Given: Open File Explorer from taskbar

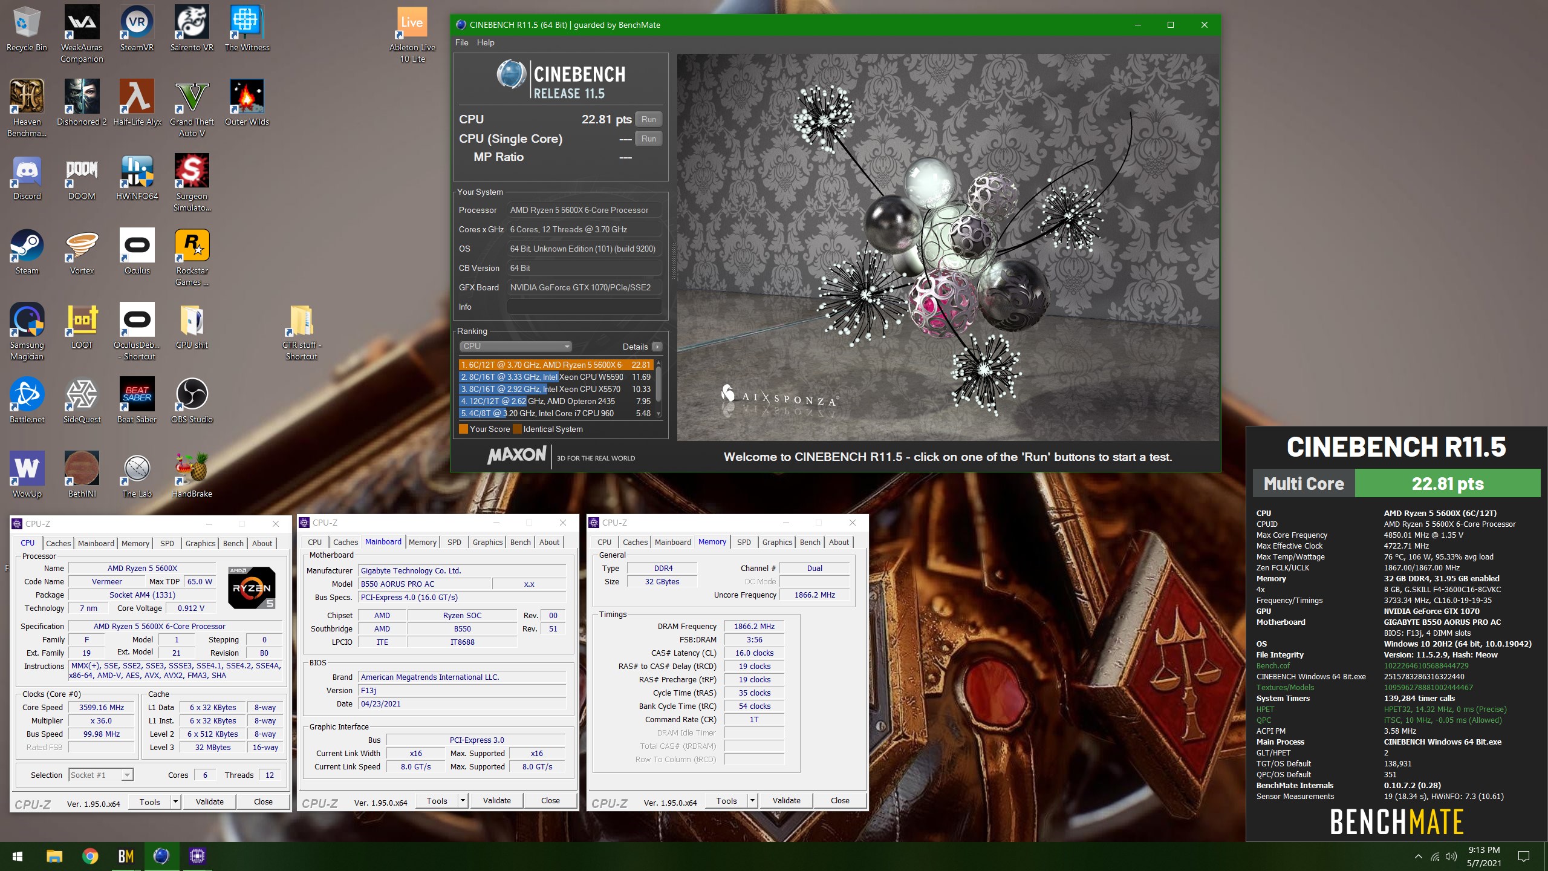Looking at the screenshot, I should pyautogui.click(x=54, y=856).
